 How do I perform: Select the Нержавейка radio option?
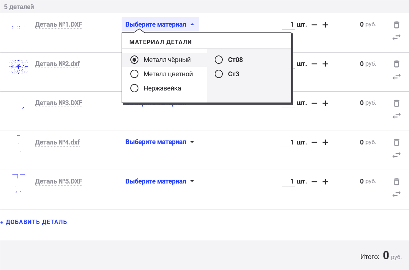pyautogui.click(x=134, y=88)
